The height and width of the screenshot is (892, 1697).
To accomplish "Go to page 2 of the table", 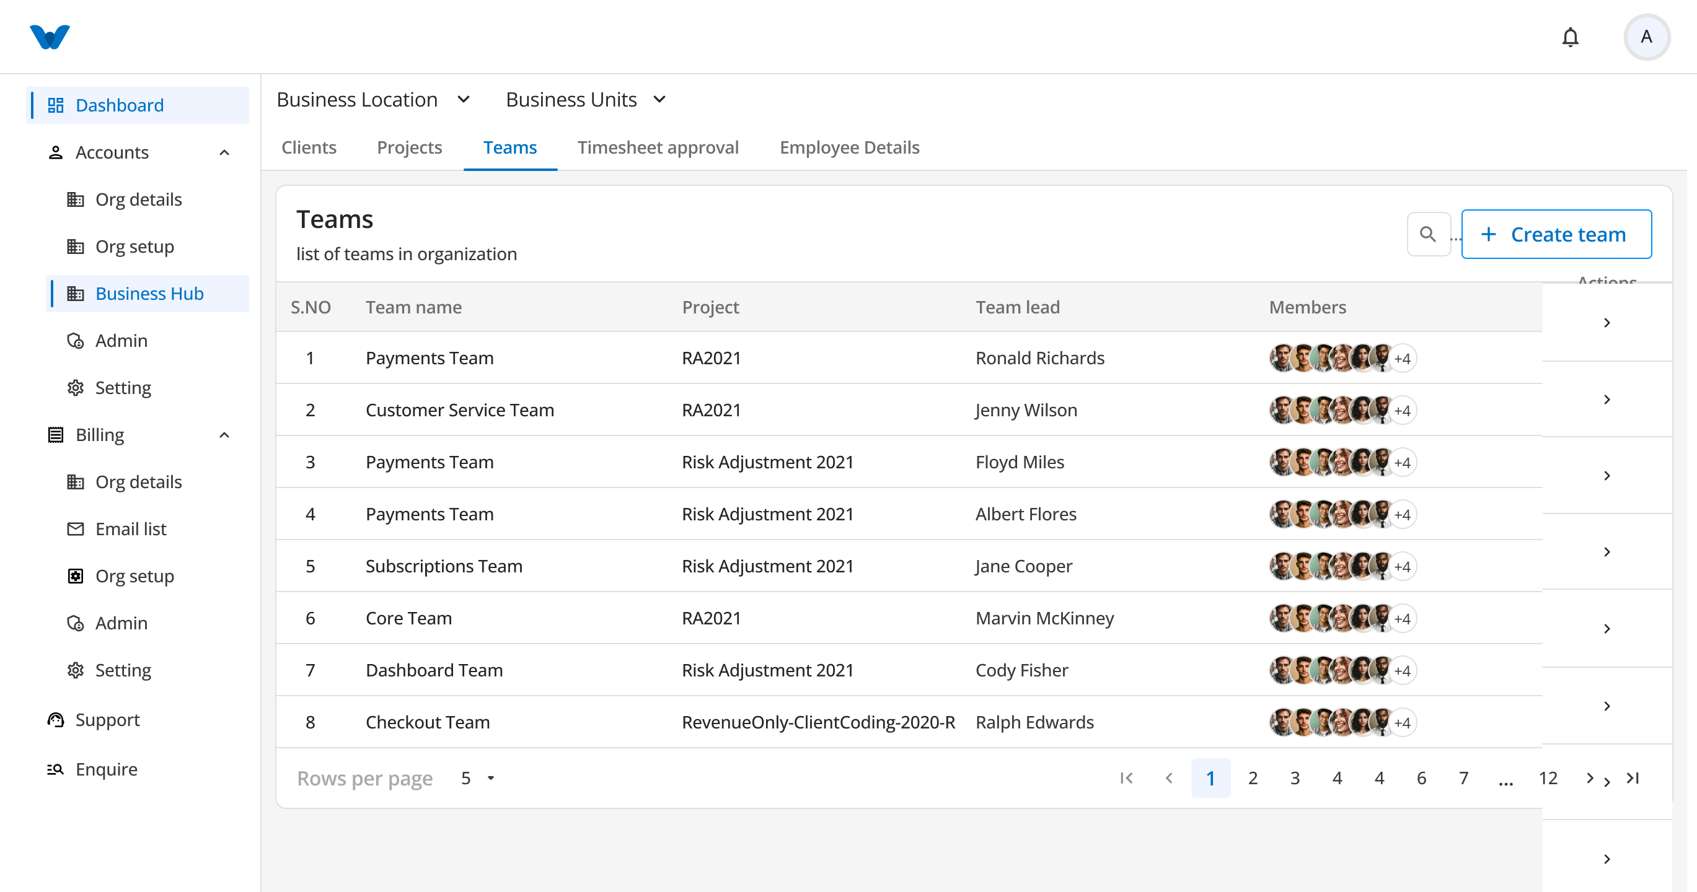I will tap(1253, 778).
